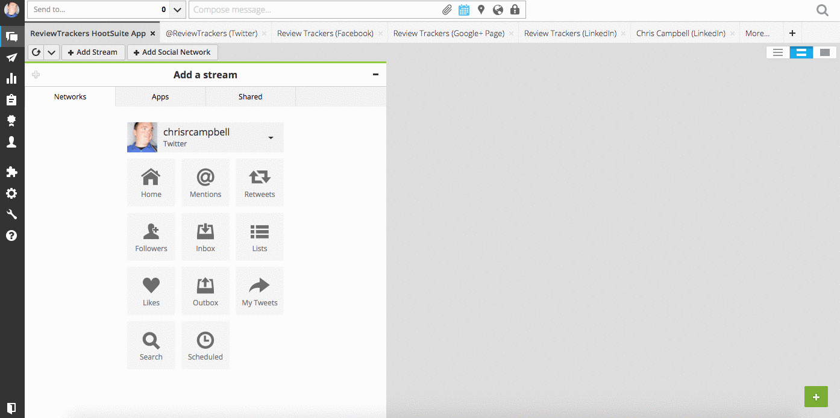Select the comfortable stream view toggle

(825, 52)
